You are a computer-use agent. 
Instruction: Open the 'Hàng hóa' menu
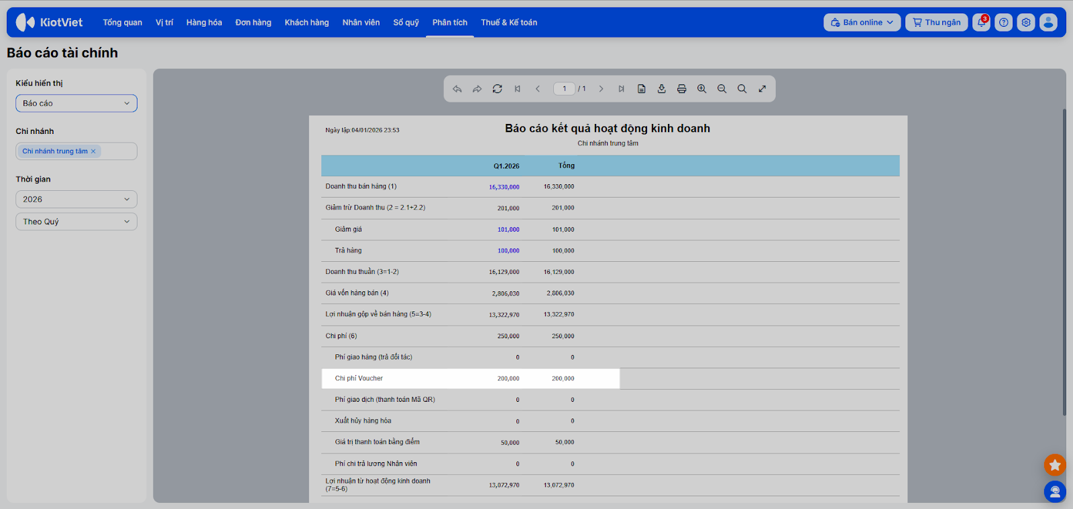[x=204, y=23]
